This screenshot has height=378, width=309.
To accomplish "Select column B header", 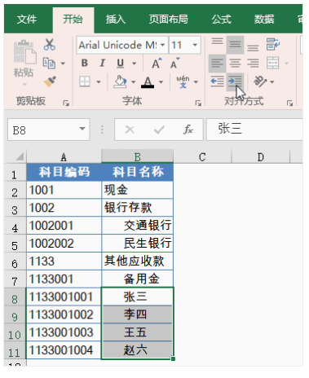I will pos(138,156).
